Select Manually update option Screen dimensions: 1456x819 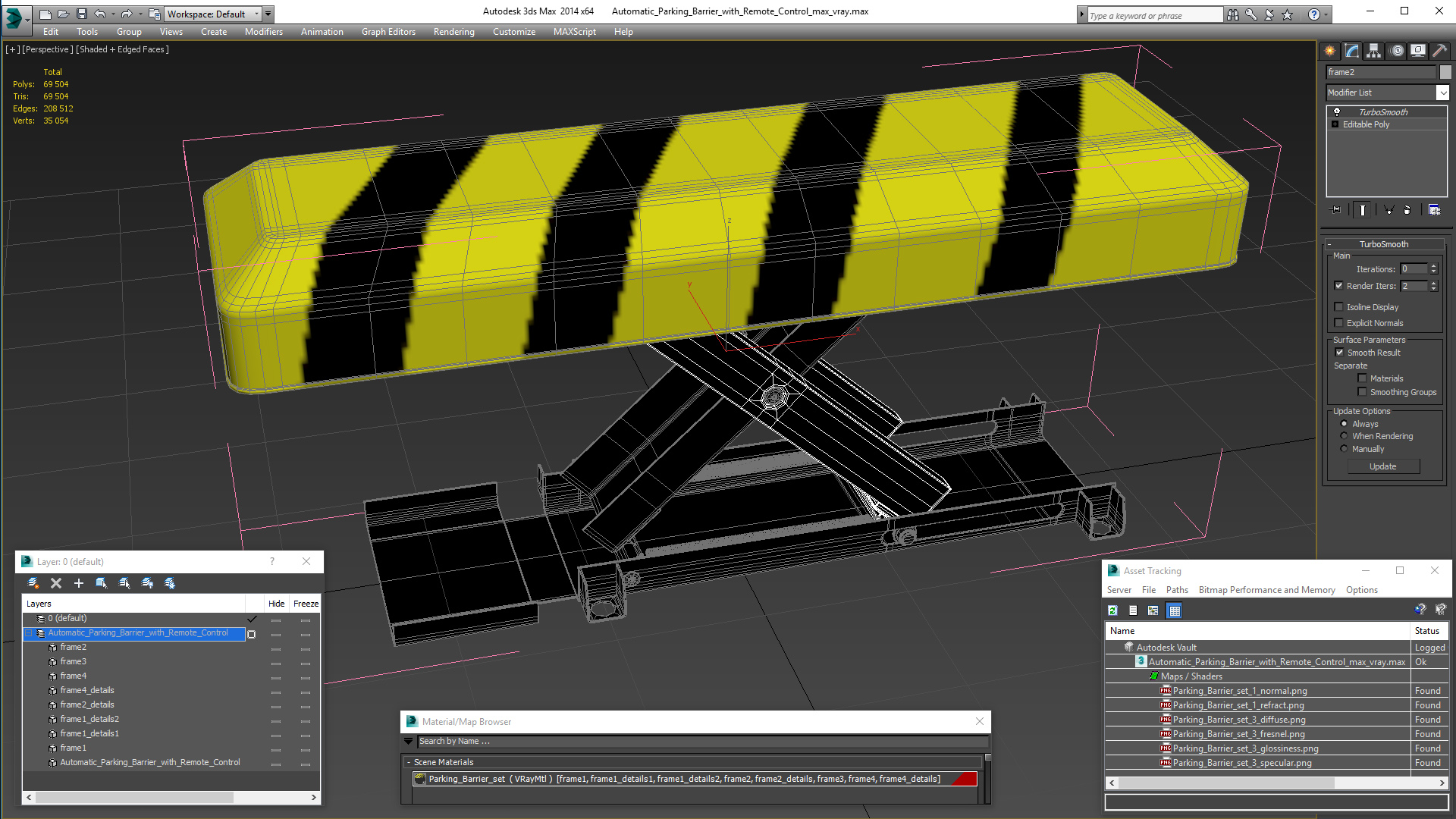tap(1345, 449)
